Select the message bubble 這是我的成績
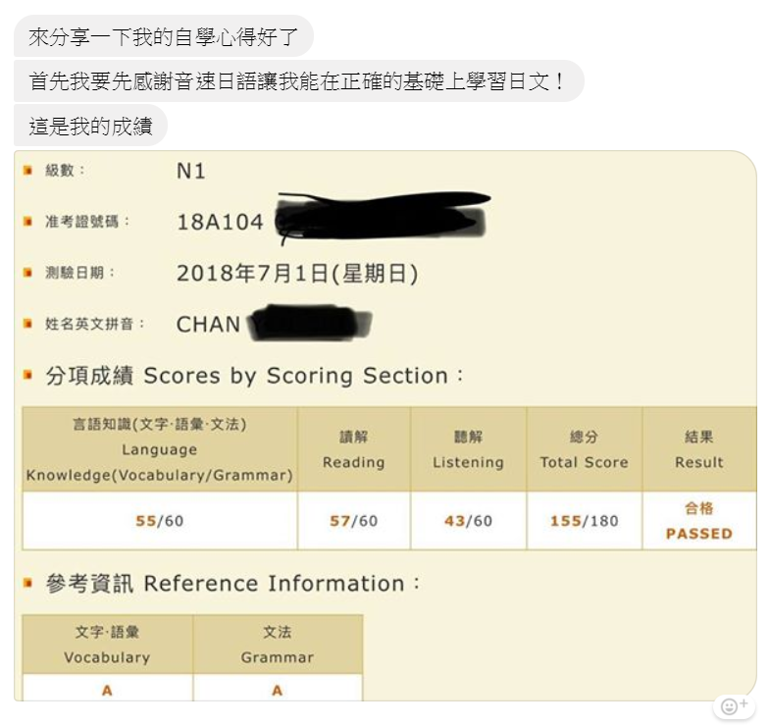This screenshot has height=725, width=770. coord(90,126)
